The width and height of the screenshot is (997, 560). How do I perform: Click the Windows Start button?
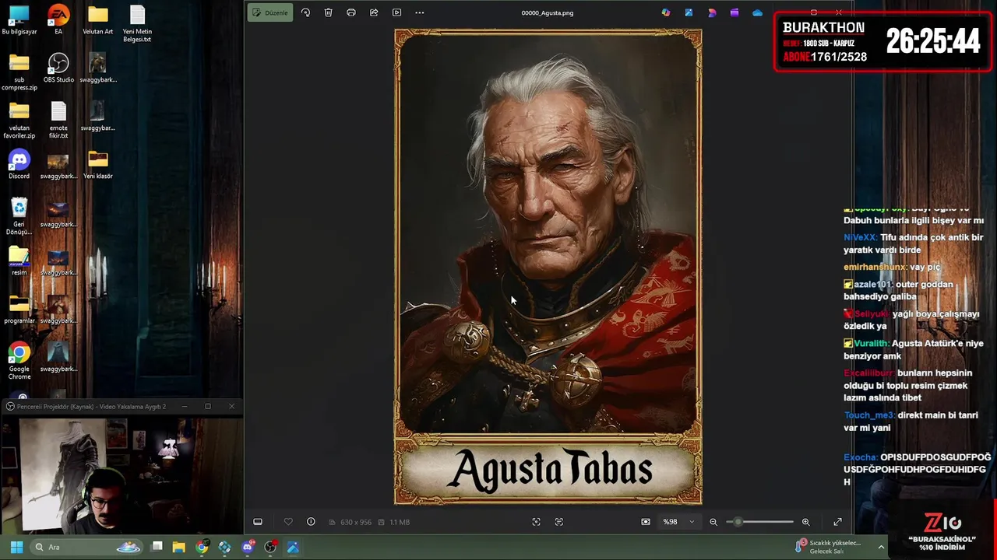coord(16,547)
